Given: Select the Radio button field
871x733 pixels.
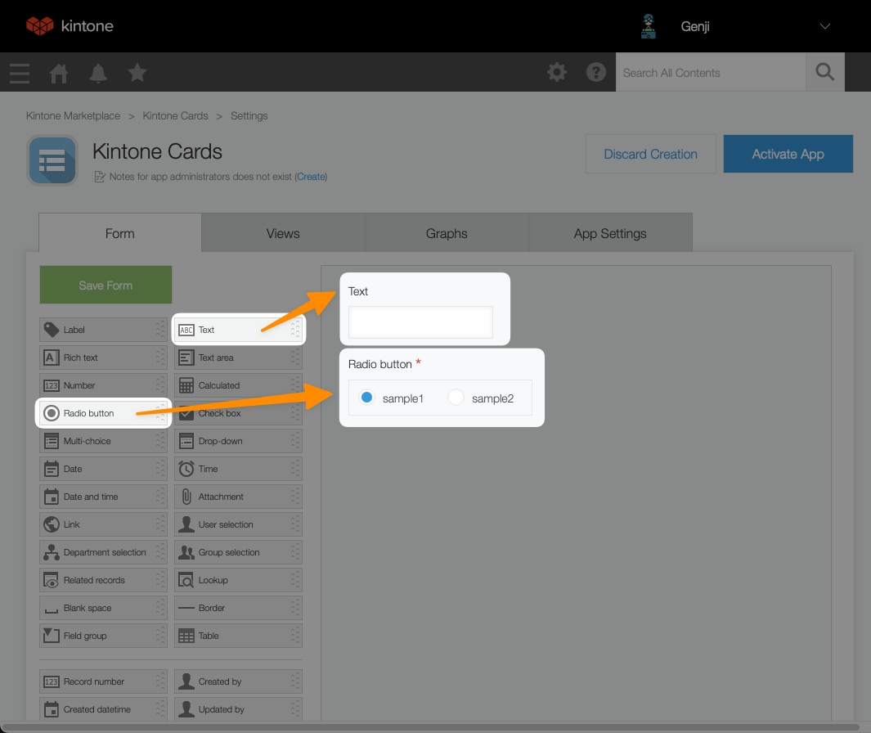Looking at the screenshot, I should click(103, 413).
